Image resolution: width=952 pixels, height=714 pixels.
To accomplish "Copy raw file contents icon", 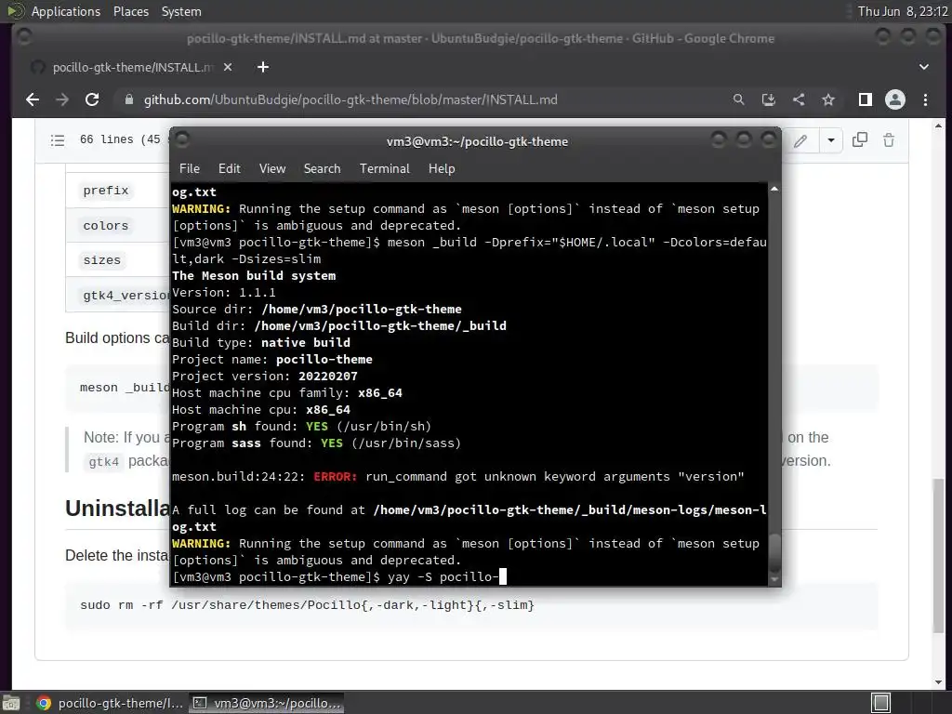I will 860,140.
